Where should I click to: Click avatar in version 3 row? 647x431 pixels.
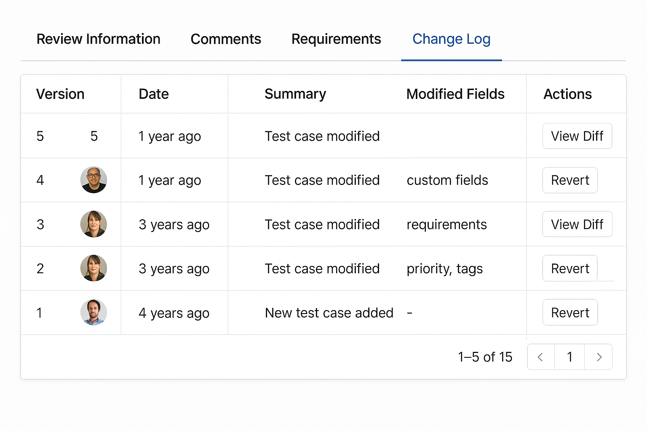(94, 224)
